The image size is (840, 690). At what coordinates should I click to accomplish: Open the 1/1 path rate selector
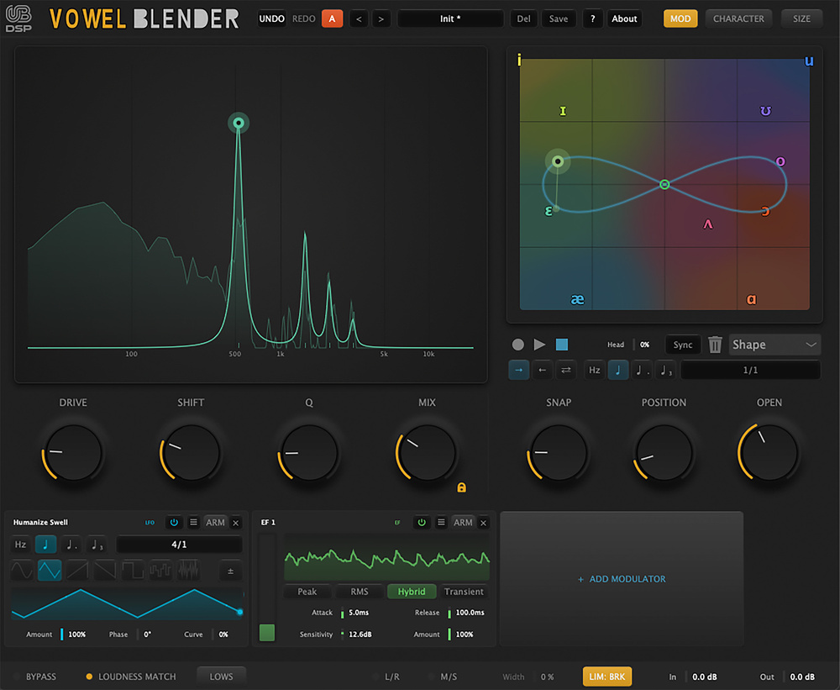click(750, 370)
